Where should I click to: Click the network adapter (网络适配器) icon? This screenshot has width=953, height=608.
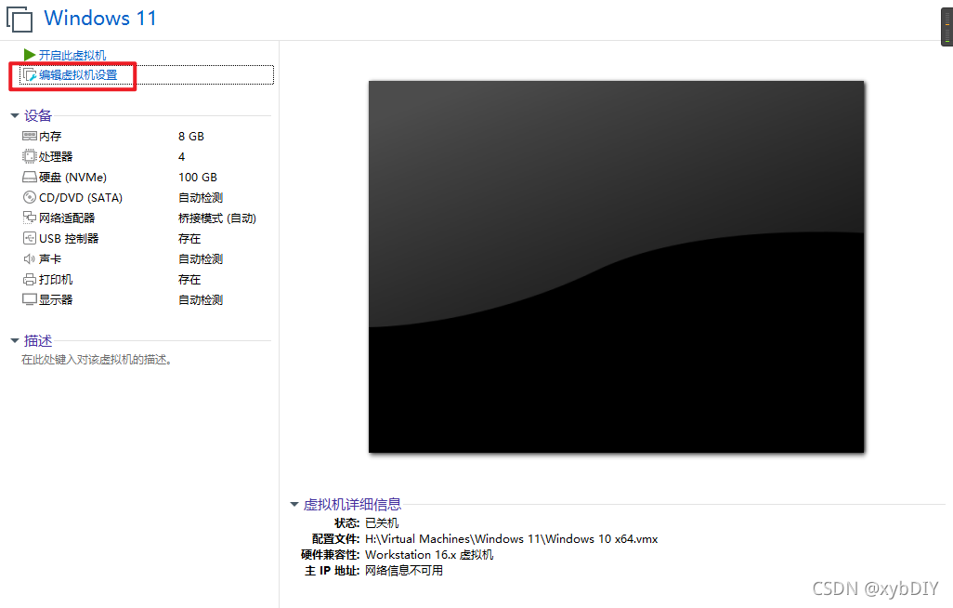29,218
